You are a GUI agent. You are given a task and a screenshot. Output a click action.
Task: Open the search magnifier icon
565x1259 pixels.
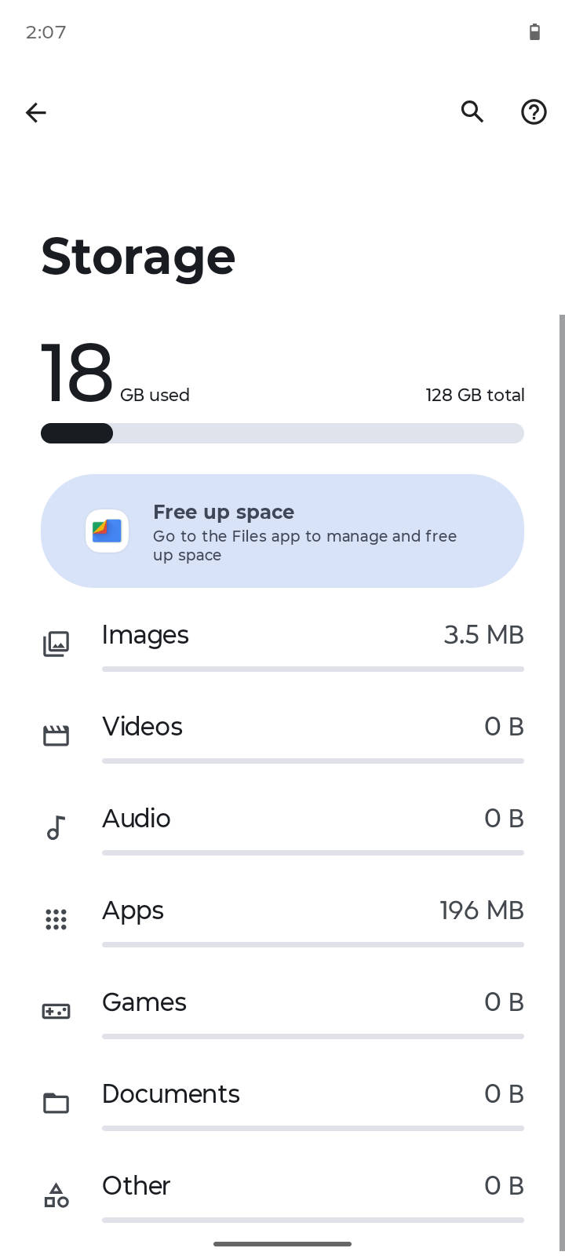(472, 112)
